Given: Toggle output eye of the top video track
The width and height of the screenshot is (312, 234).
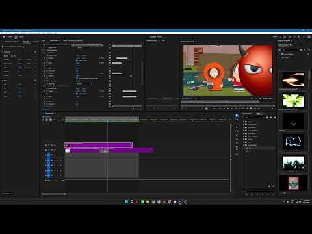Looking at the screenshot, I should 55,145.
